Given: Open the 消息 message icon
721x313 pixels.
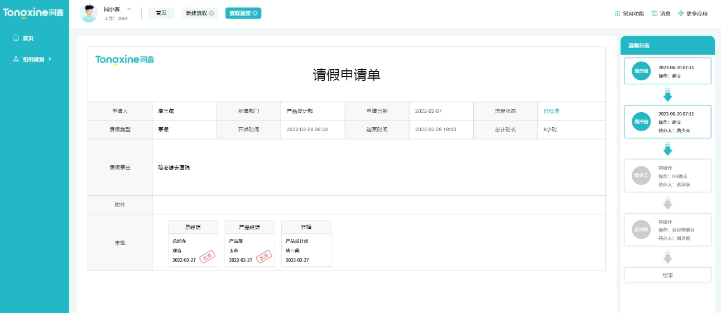Looking at the screenshot, I should [655, 13].
